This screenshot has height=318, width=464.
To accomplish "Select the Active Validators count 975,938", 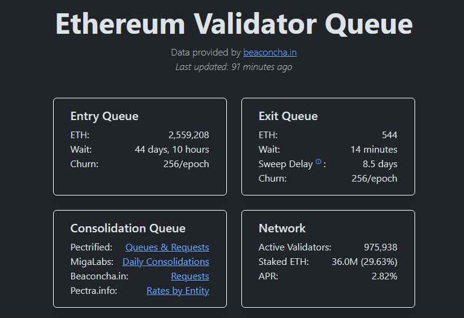I will (x=381, y=247).
